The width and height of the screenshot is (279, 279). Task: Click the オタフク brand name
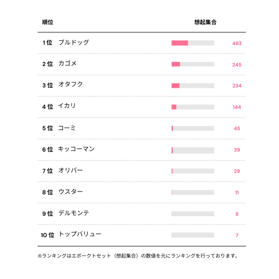[x=71, y=85]
